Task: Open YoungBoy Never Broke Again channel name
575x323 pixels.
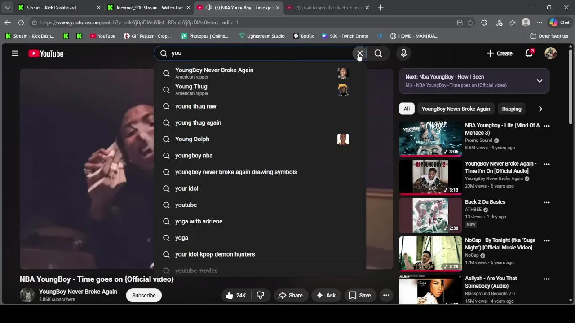Action: click(x=78, y=292)
